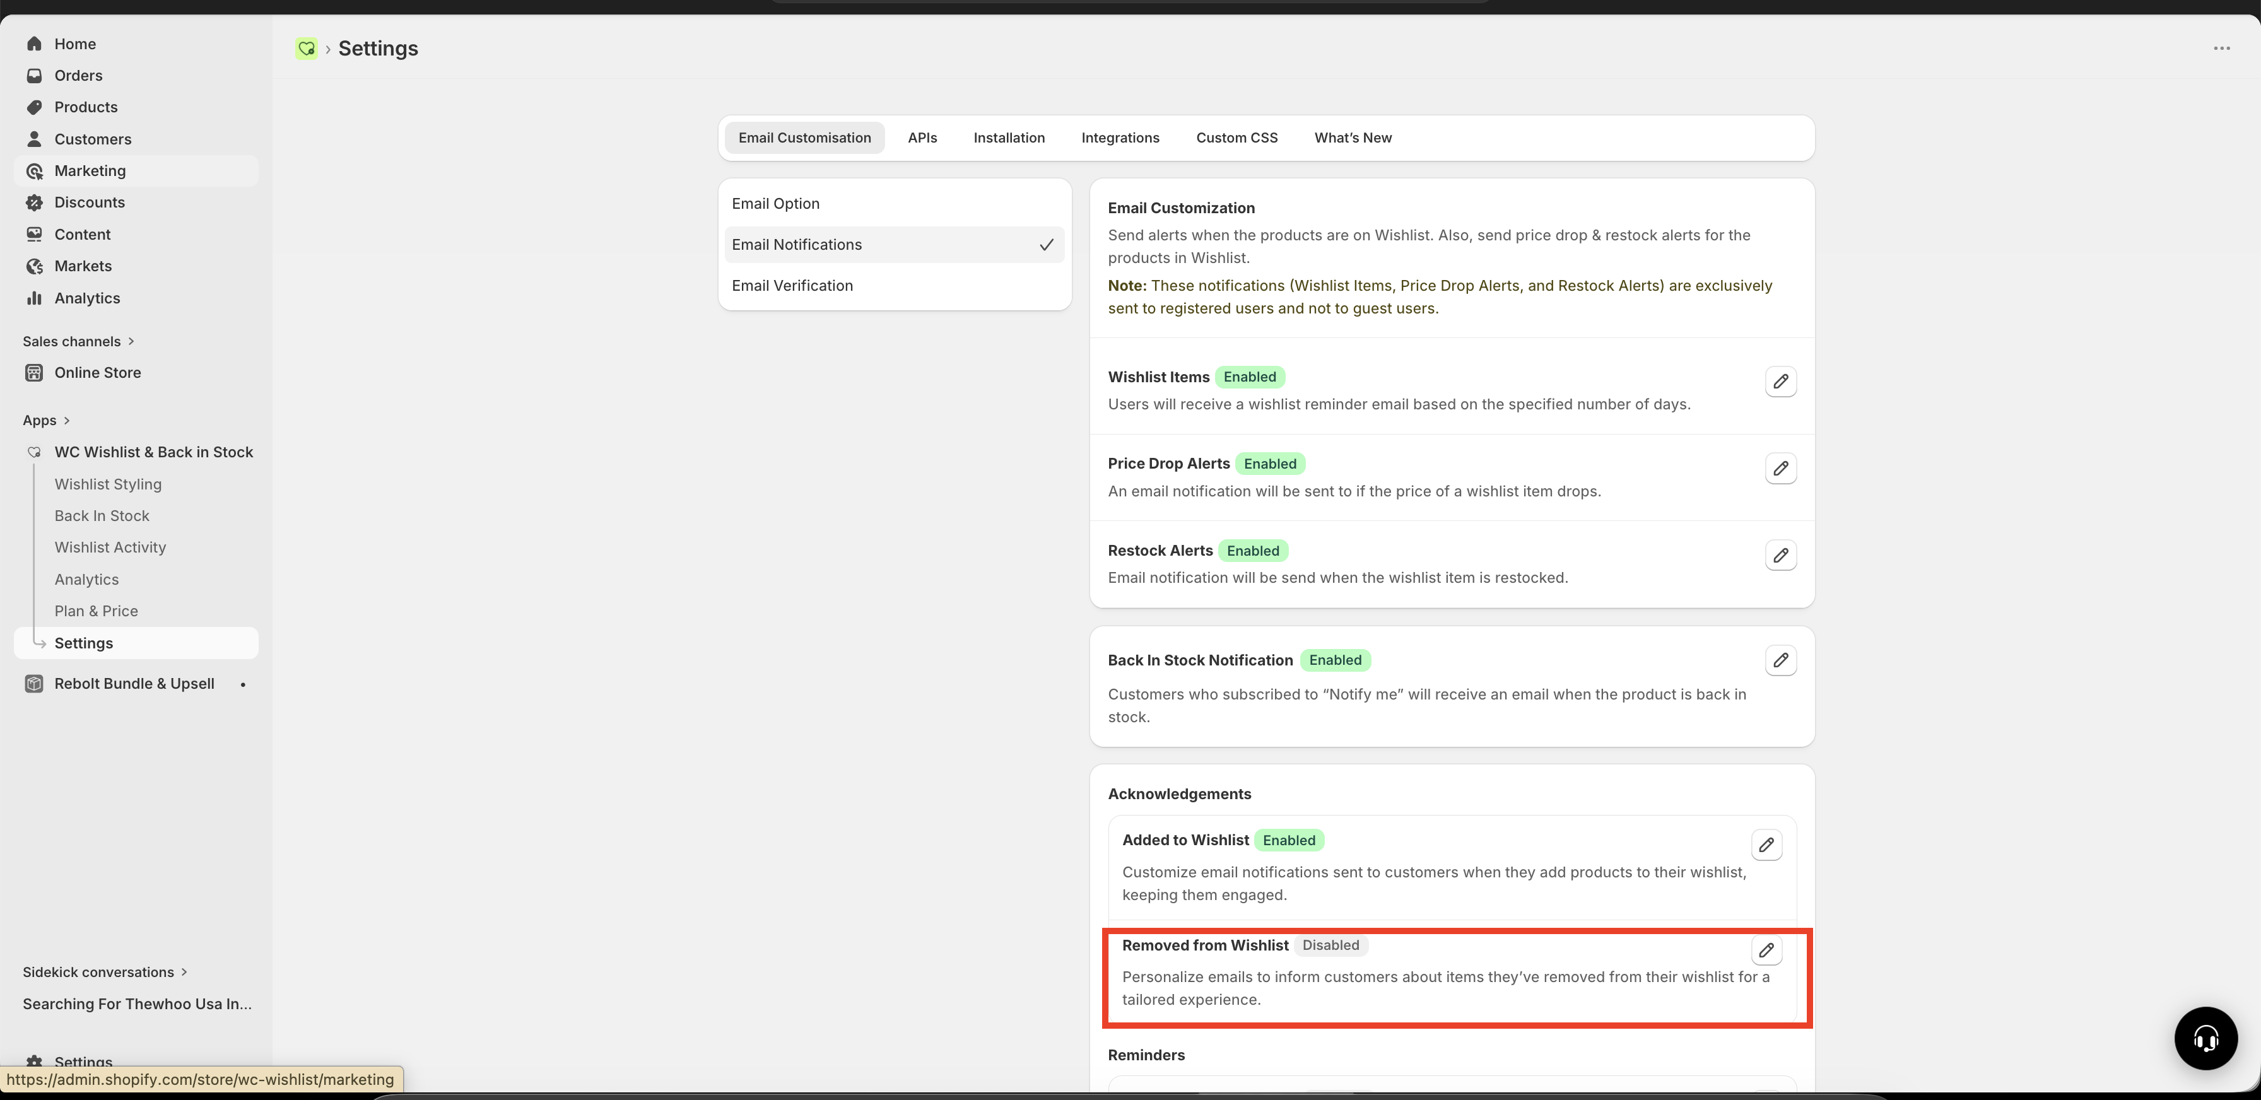Click the Enabled badge next to Price Drop Alerts
The image size is (2261, 1100).
click(1269, 464)
